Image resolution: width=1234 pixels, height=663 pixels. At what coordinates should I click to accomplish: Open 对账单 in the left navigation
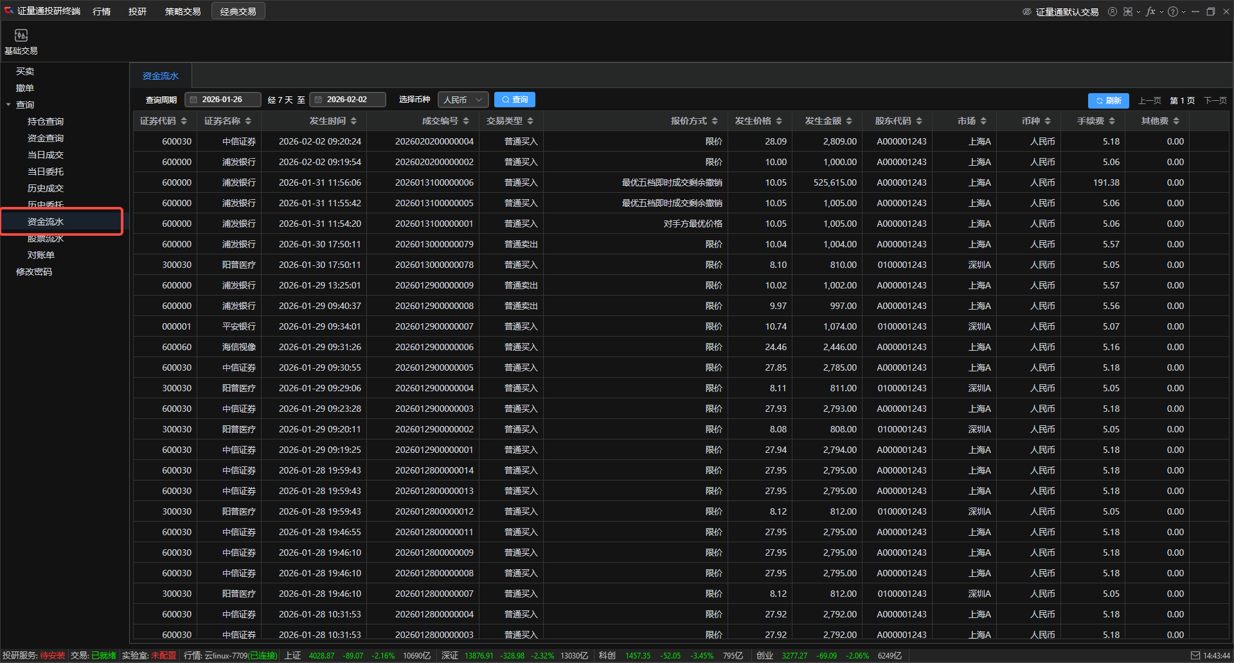(x=41, y=255)
